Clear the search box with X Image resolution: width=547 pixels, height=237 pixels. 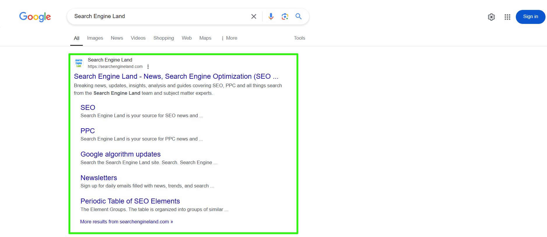pos(254,16)
